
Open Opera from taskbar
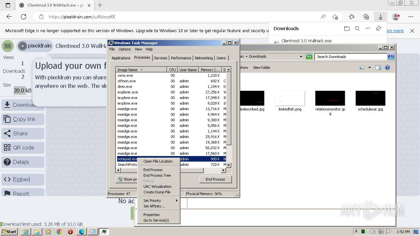tap(71, 232)
